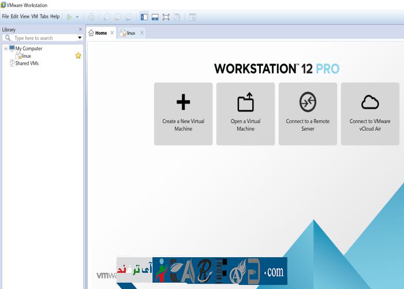404x289 pixels.
Task: Click the library search input field
Action: [40, 38]
